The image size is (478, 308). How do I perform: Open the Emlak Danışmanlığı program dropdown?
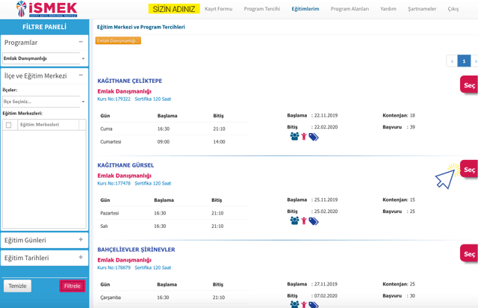[x=44, y=58]
